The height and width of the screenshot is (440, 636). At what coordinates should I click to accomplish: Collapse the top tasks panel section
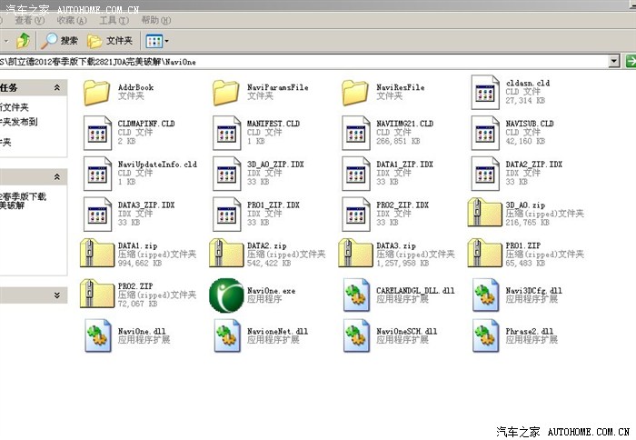tap(57, 87)
